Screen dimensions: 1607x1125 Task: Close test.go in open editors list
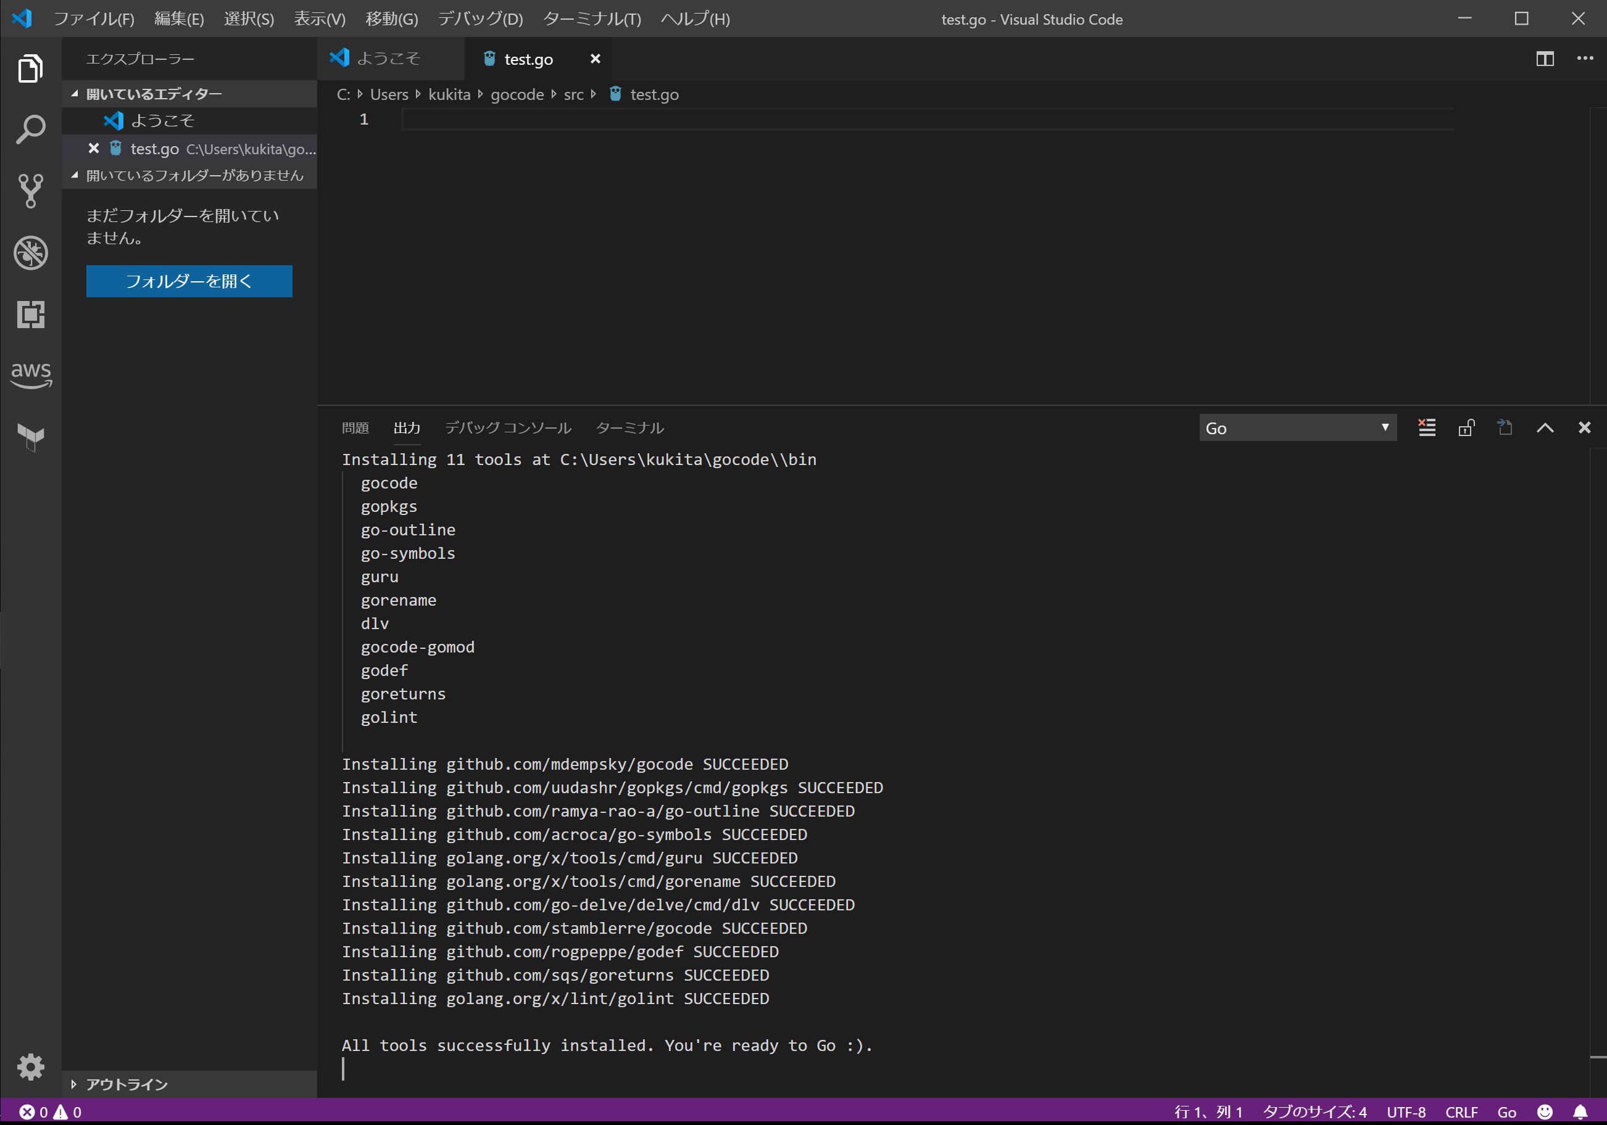(x=94, y=148)
